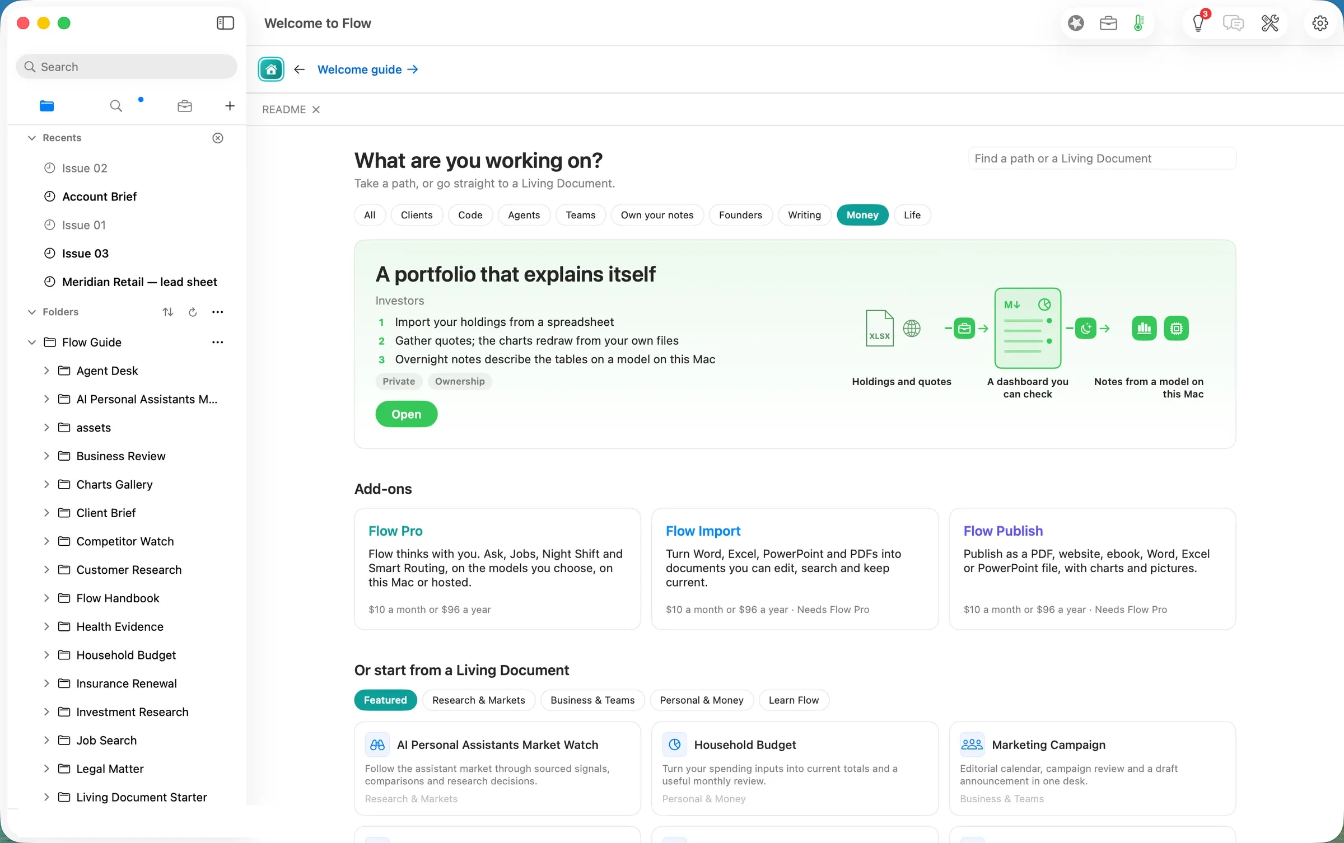Viewport: 1344px width, 843px height.
Task: Open the Flow Publish add-on link
Action: (x=1003, y=531)
